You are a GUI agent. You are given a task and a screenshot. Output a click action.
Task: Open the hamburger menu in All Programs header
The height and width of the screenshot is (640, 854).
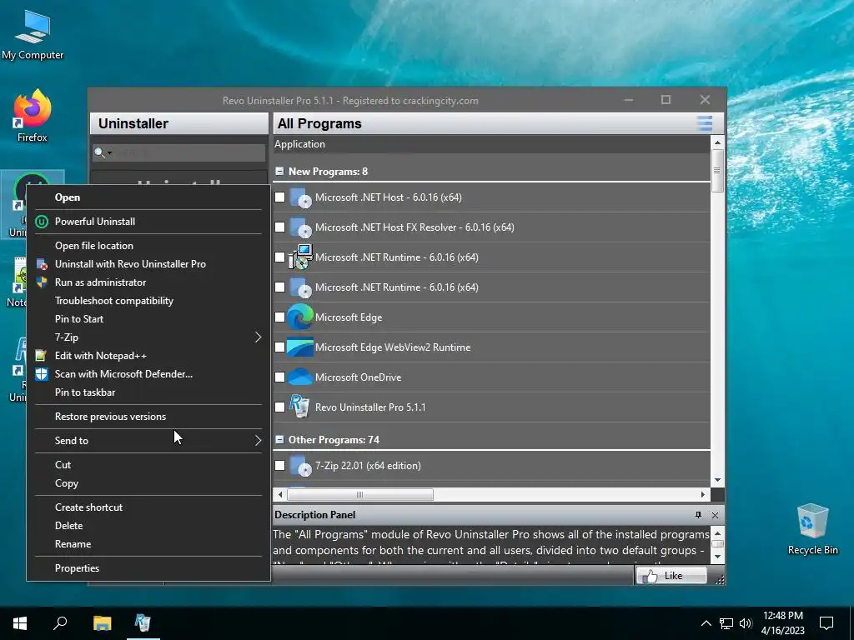[705, 123]
